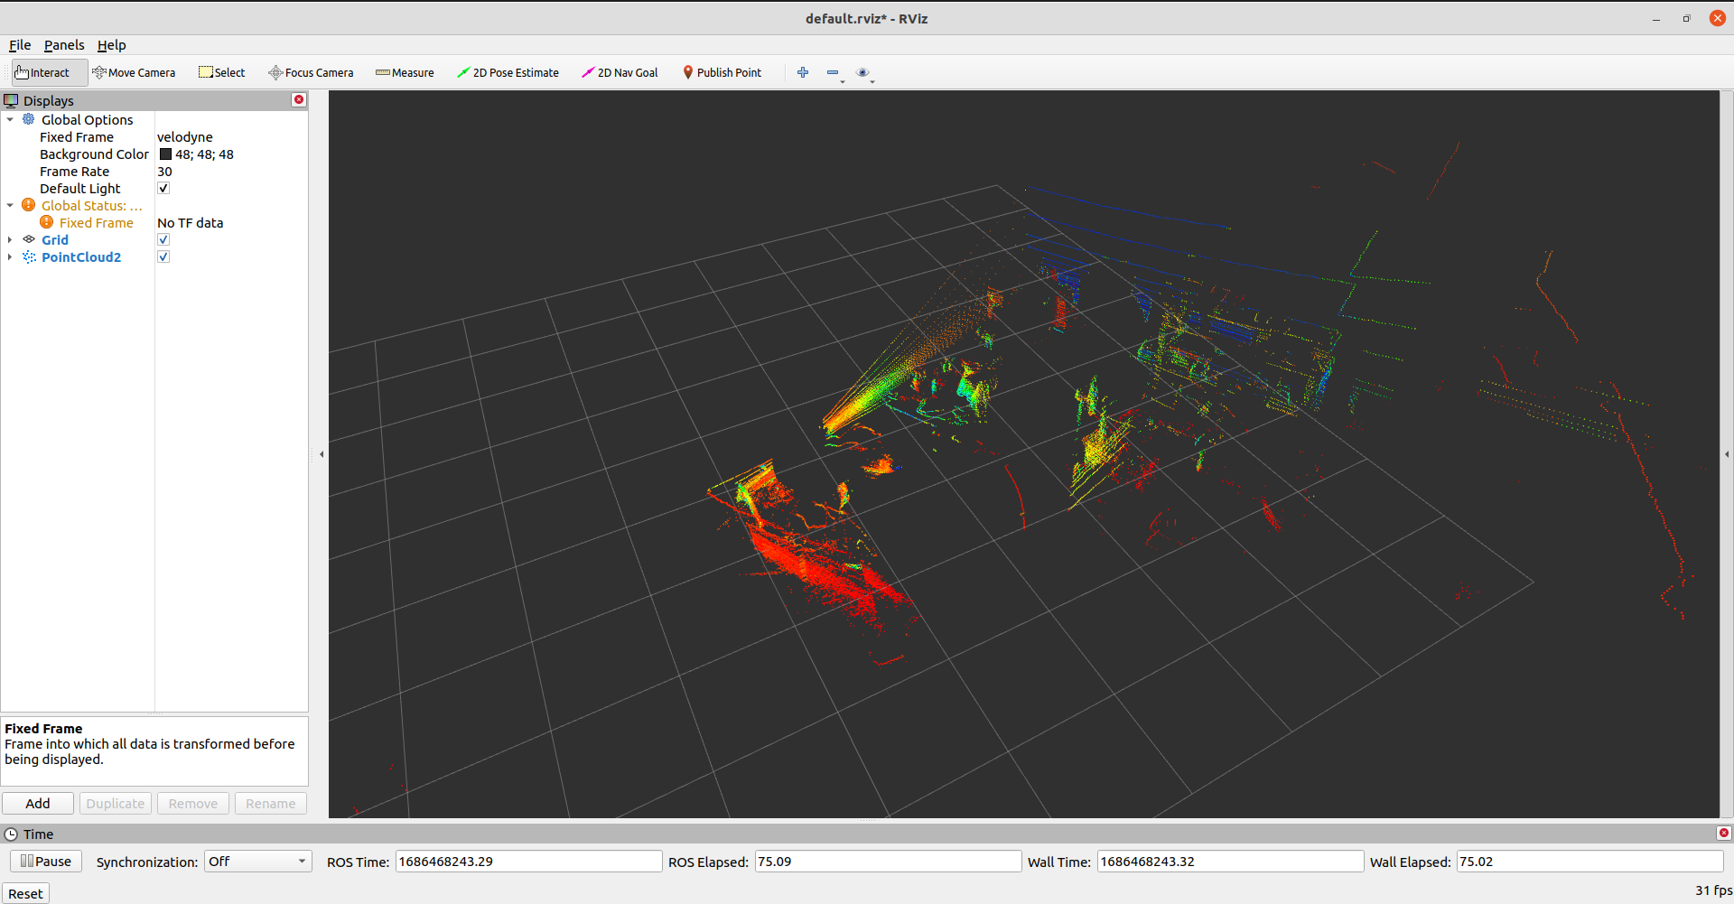Expand the right side panel arrow handle
This screenshot has height=904, width=1734.
(x=1727, y=454)
